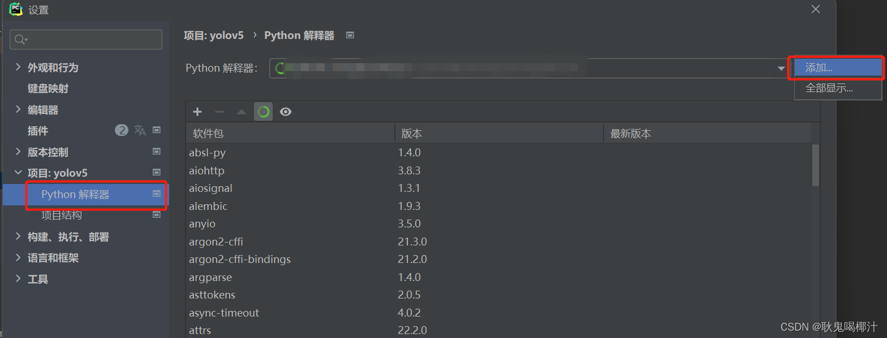Click the project-level marker beside 版本控制
Viewport: 887px width, 338px height.
click(x=157, y=152)
